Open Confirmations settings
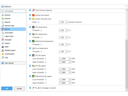The height and width of the screenshot is (96, 128). tap(13, 54)
